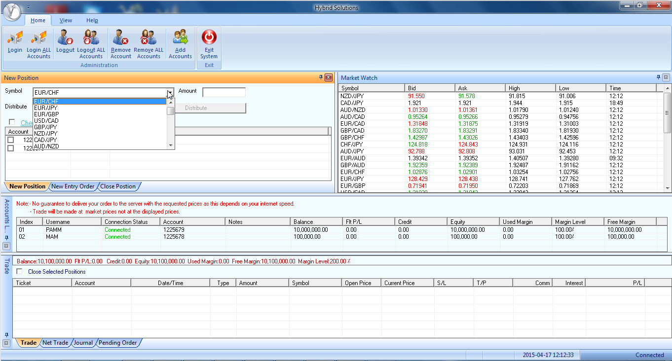672x361 pixels.
Task: Click the pin icon on Trade side panel
Action: click(6, 335)
